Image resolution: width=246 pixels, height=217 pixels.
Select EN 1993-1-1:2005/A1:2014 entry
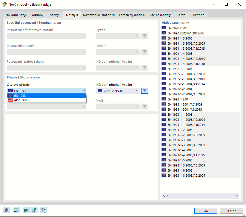201,124
